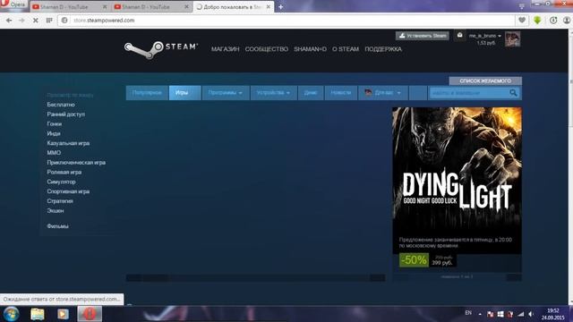Click the Opera taskbar icon
The image size is (573, 322).
[90, 314]
